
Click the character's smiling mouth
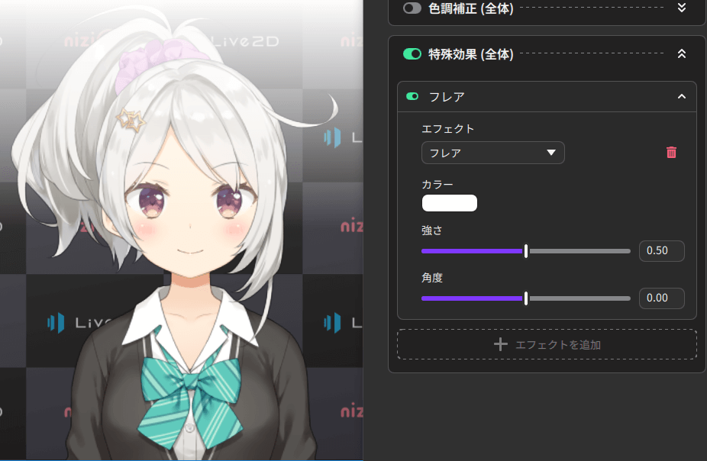[186, 249]
